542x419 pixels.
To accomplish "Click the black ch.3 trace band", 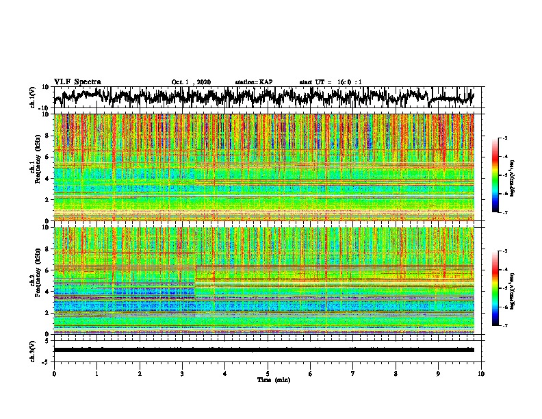I will click(263, 350).
